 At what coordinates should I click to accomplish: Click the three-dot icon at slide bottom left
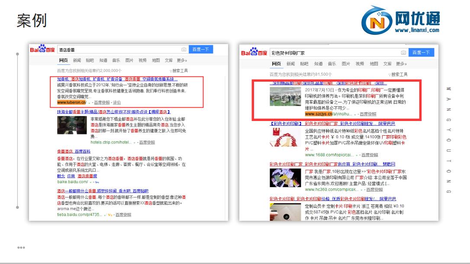pos(21,248)
